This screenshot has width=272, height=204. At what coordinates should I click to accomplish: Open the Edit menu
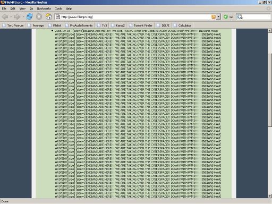[x=13, y=8]
